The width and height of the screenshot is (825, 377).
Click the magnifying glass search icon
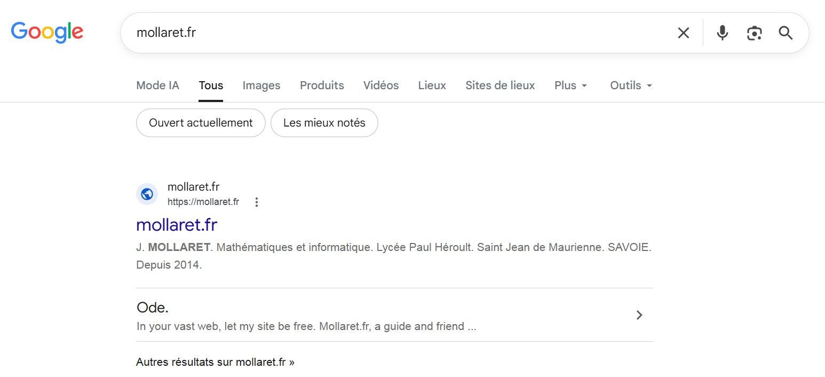(786, 33)
